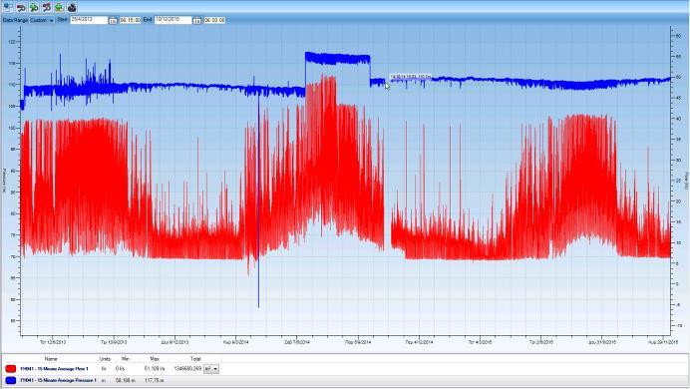Open the Start date calendar picker

tap(113, 20)
